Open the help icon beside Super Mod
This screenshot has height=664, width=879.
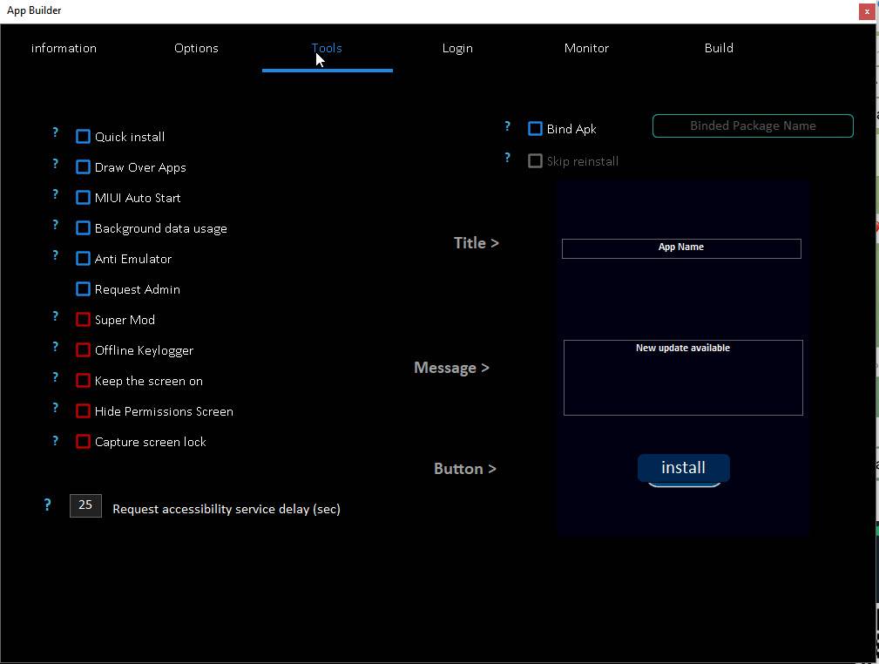click(x=55, y=315)
